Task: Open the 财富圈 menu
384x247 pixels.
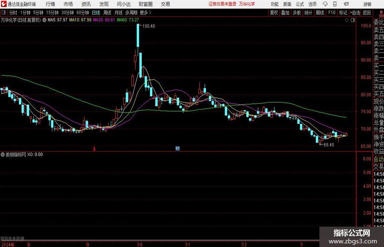Action: coord(145,4)
